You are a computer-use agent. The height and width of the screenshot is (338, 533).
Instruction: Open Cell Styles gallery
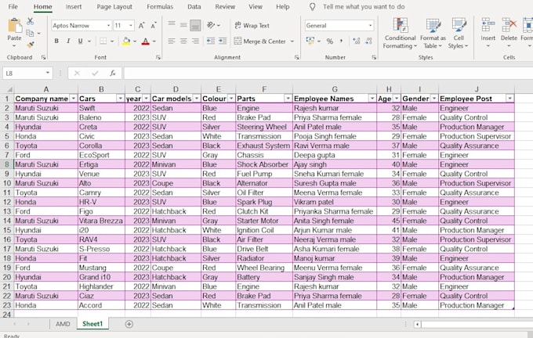pyautogui.click(x=459, y=34)
